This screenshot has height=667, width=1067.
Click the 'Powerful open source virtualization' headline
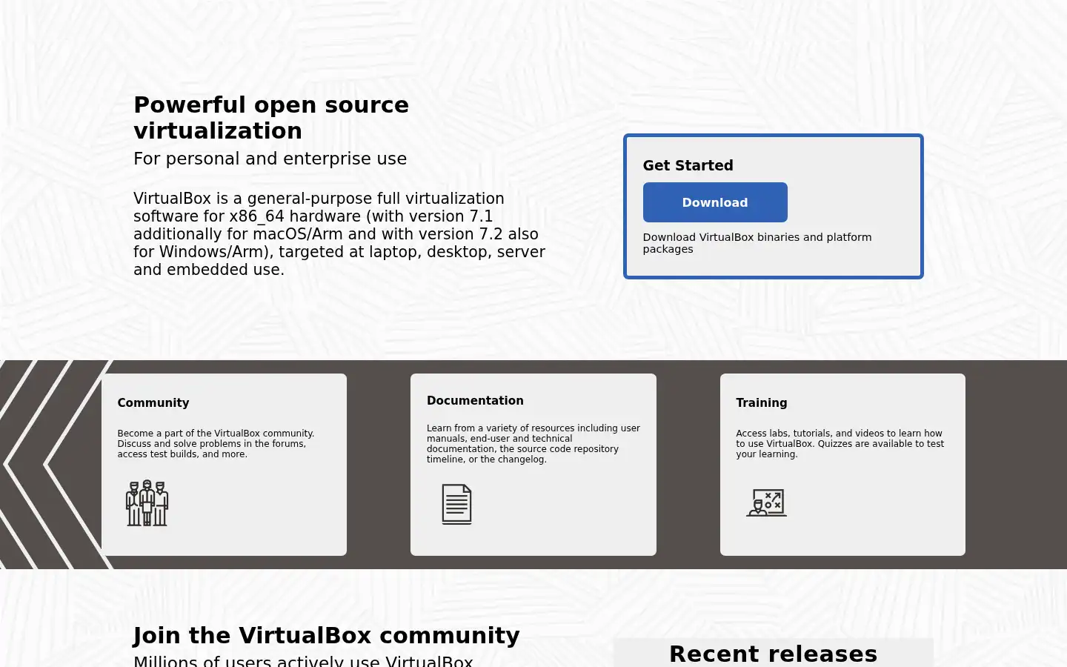[x=271, y=118]
